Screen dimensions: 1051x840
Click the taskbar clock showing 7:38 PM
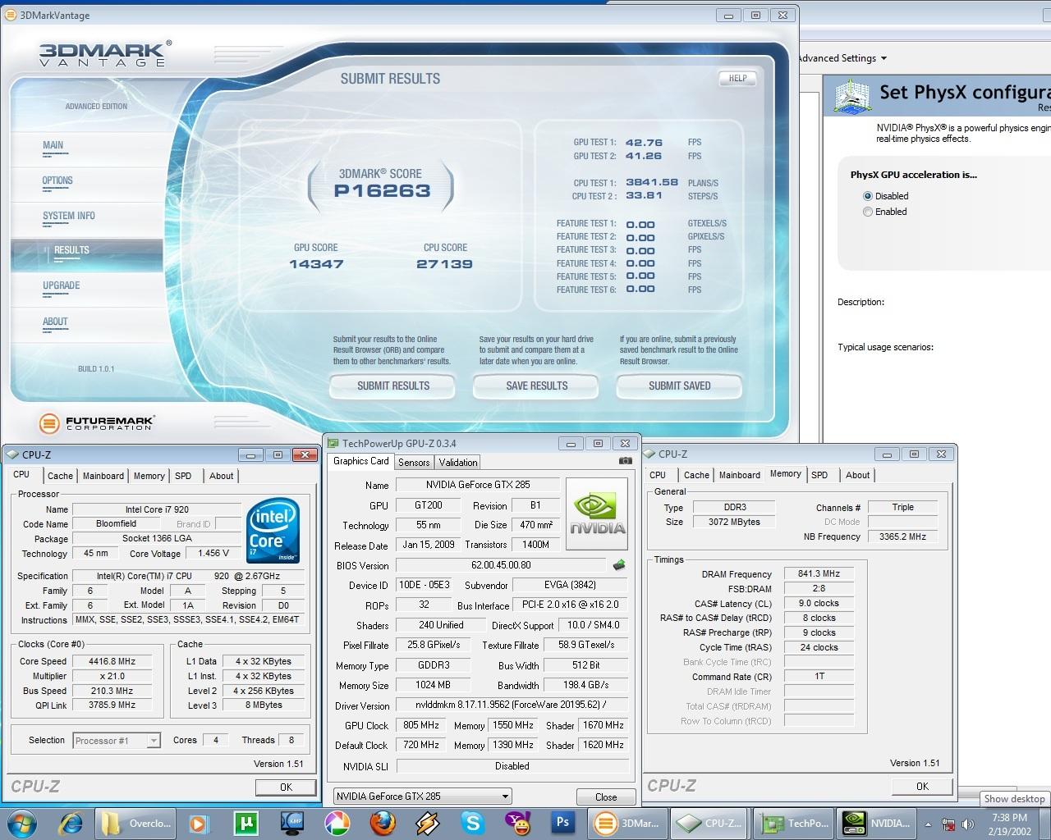click(x=1009, y=824)
